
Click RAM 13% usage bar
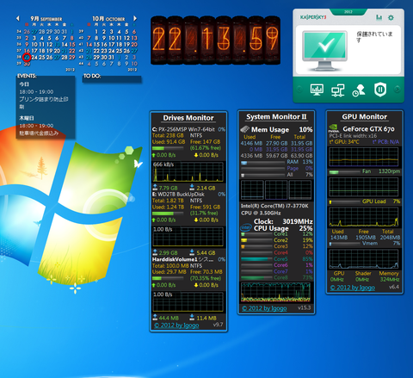262,163
